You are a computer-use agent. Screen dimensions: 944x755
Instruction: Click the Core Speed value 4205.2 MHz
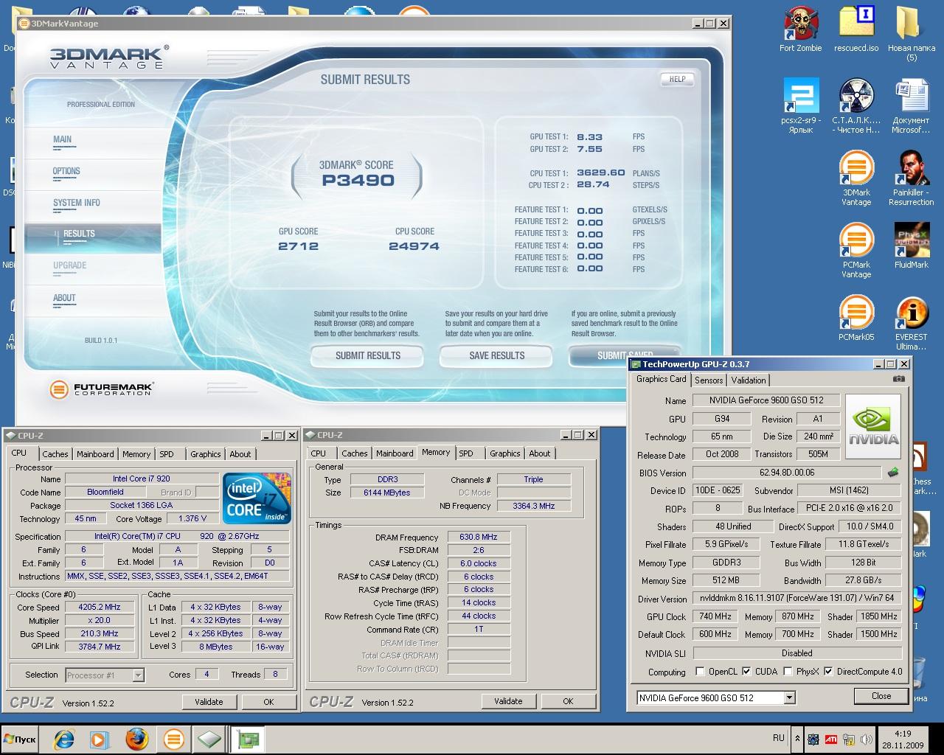tap(100, 608)
